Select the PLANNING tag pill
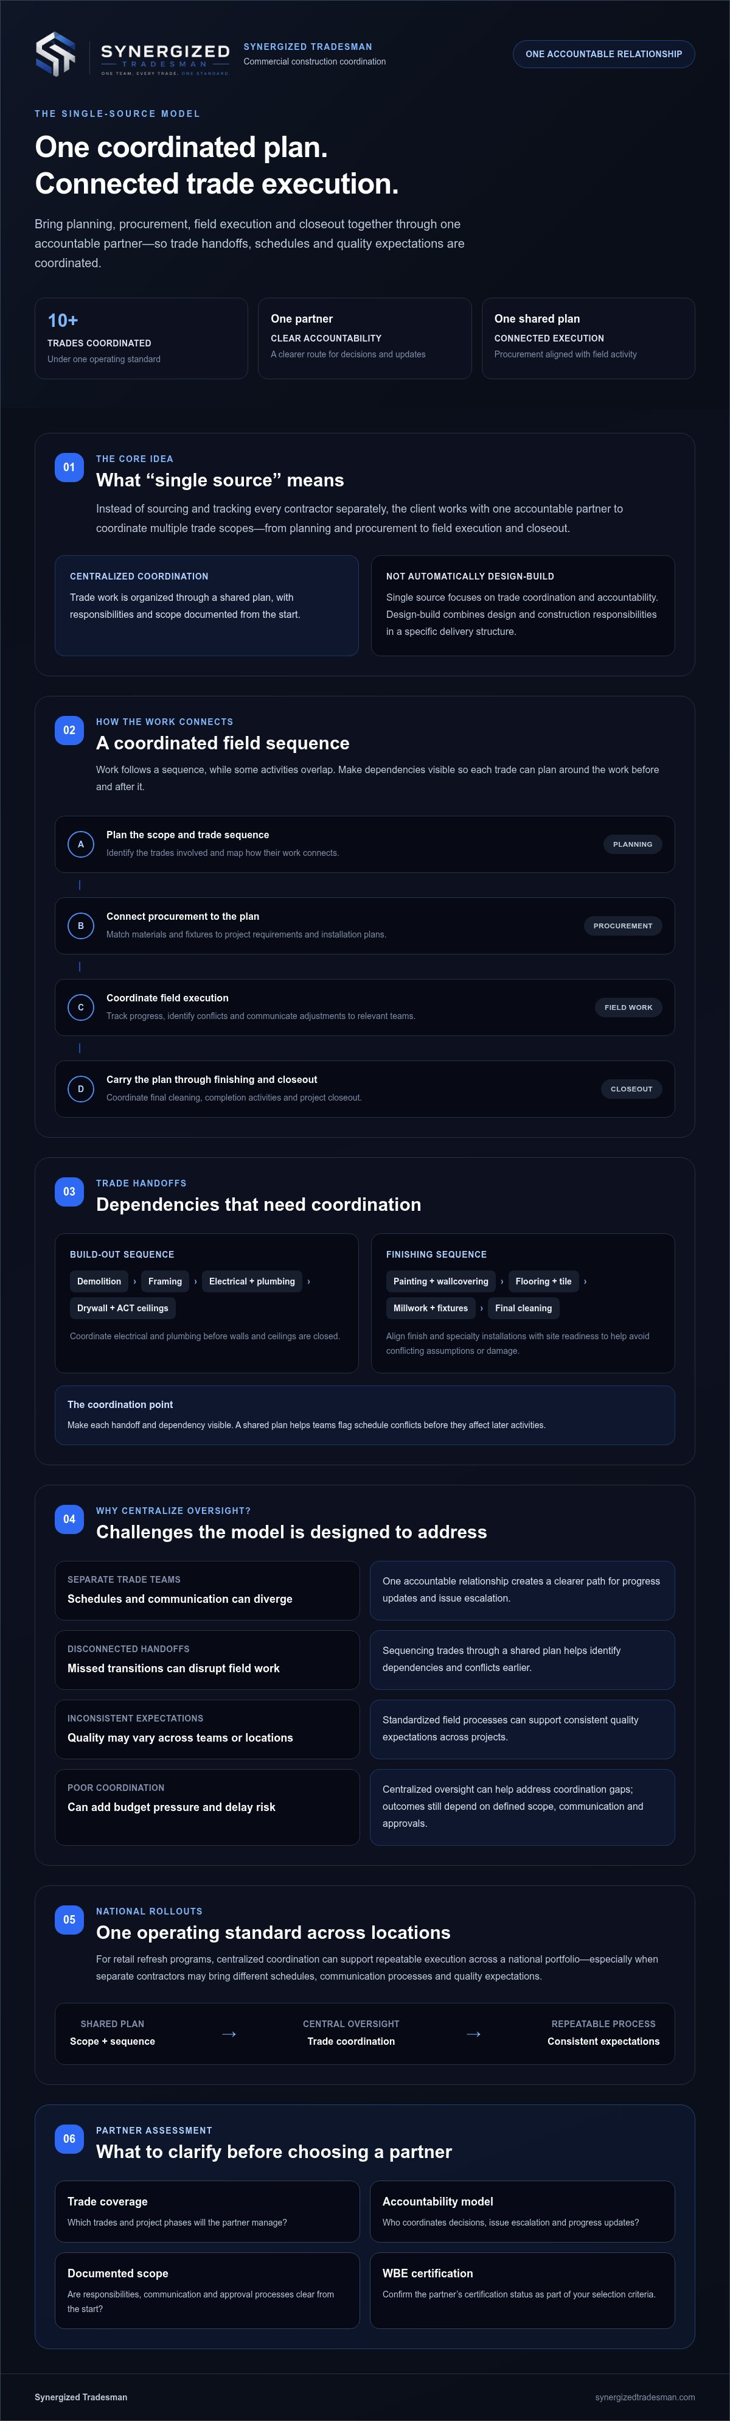The height and width of the screenshot is (2421, 730). [x=632, y=844]
